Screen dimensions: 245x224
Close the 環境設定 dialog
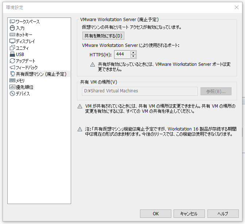click(236, 7)
